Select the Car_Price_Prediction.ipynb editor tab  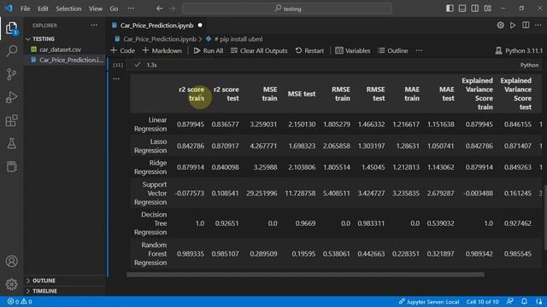(x=156, y=26)
